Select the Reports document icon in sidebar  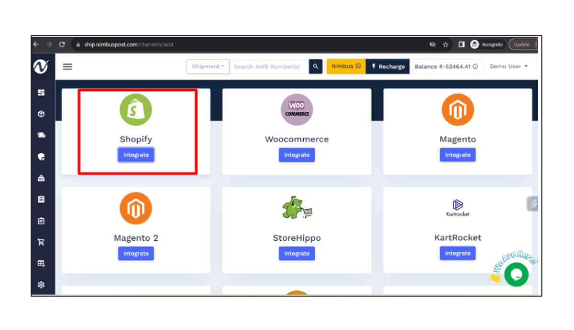coord(42,200)
